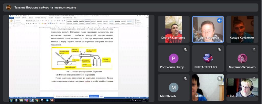This screenshot has width=262, height=104.
Task: Switch to the ДИЗАЙН ribbon tab
Action: tap(31, 18)
